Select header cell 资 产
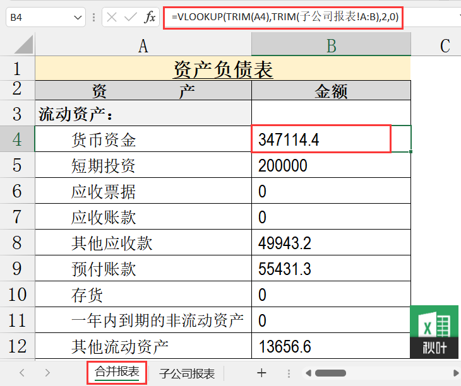 click(143, 90)
